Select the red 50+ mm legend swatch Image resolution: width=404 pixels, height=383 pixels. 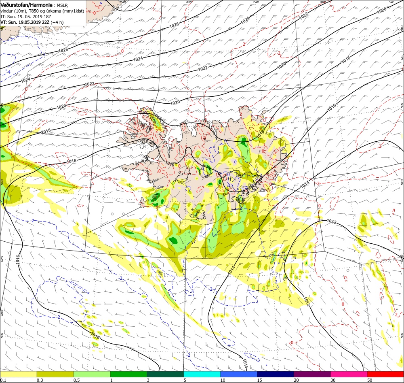click(x=385, y=374)
